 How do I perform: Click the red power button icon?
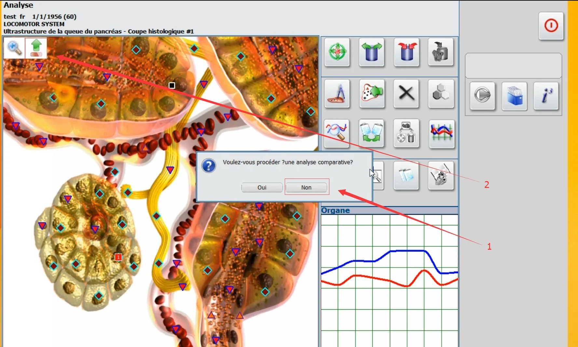point(551,26)
